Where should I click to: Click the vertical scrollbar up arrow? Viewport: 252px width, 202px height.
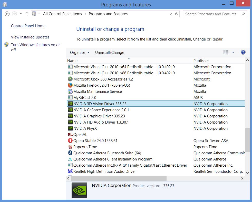click(x=247, y=60)
